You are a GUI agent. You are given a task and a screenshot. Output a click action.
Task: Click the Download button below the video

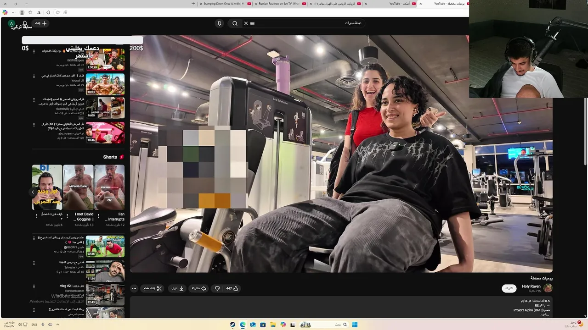pyautogui.click(x=178, y=288)
